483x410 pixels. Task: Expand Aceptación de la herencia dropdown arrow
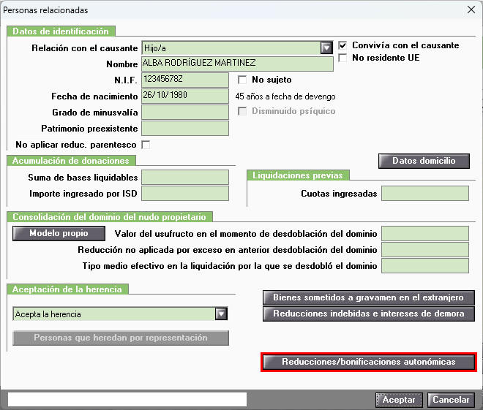tap(221, 314)
